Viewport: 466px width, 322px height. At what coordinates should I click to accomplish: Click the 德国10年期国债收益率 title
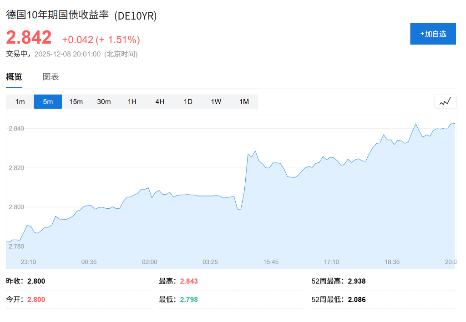coord(56,15)
